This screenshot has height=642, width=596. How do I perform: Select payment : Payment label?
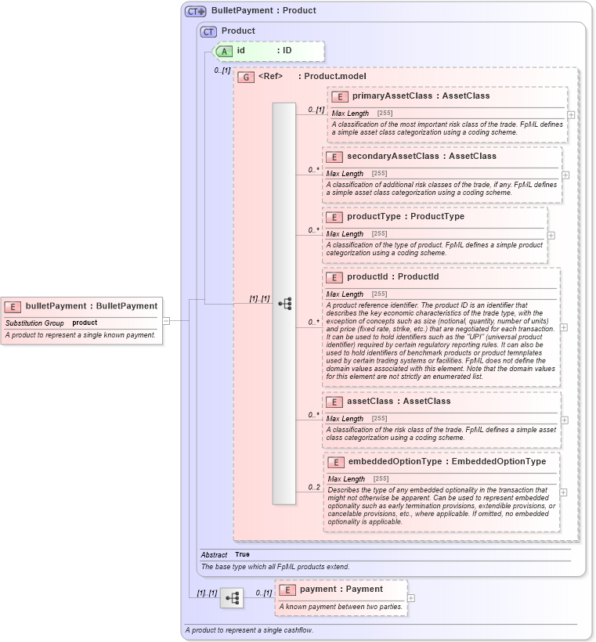(341, 590)
